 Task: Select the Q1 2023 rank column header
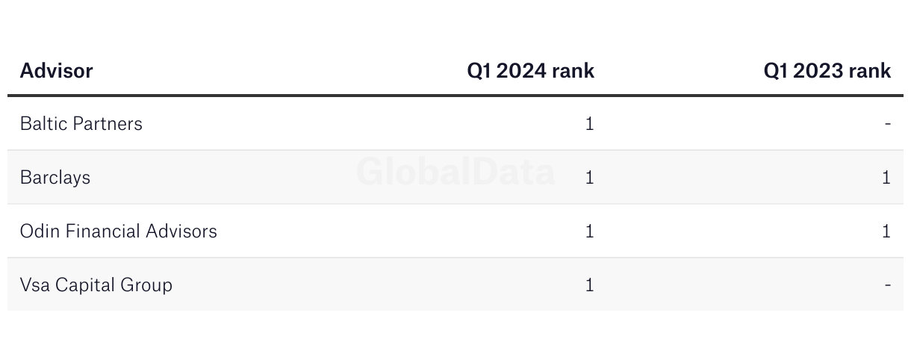click(827, 71)
